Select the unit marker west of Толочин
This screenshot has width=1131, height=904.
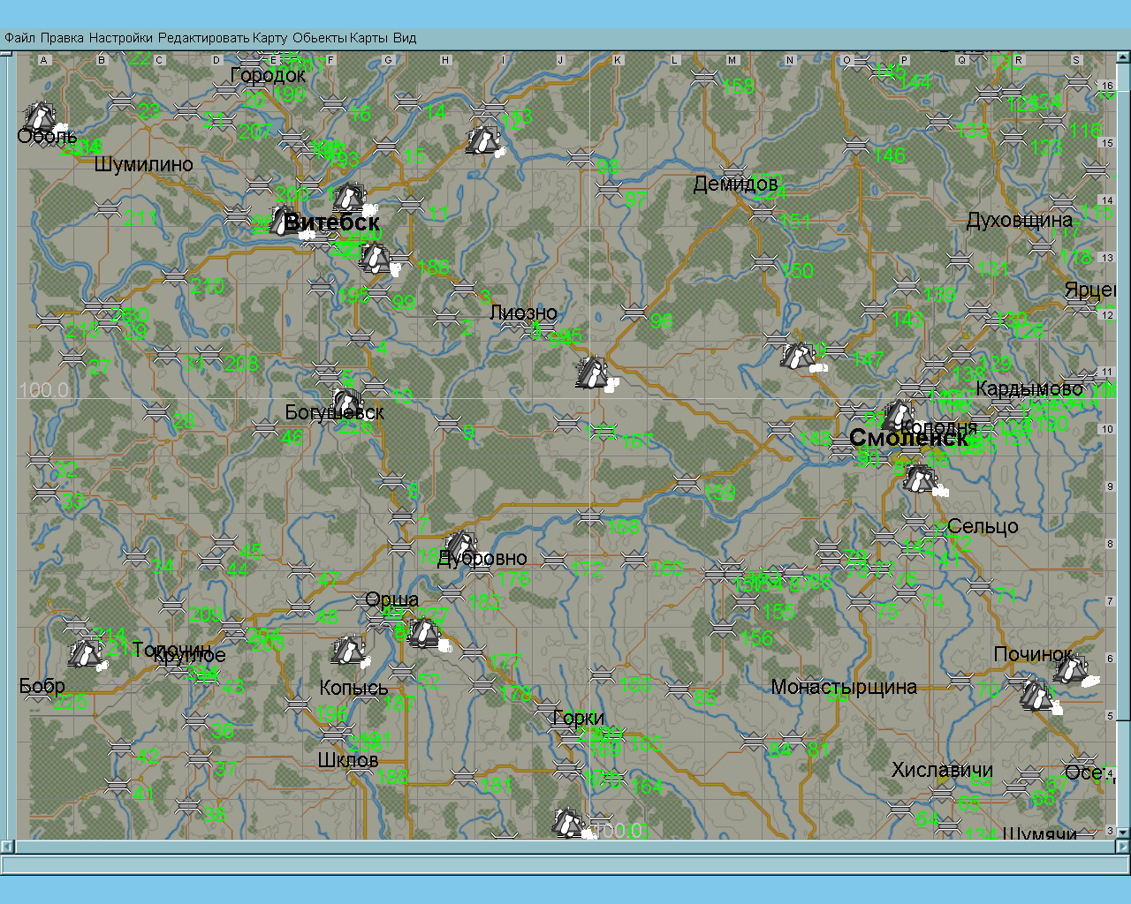[x=87, y=653]
